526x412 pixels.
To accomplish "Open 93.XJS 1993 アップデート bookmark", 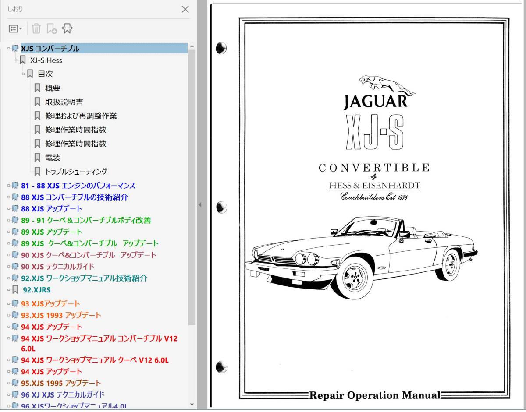I will pyautogui.click(x=61, y=315).
